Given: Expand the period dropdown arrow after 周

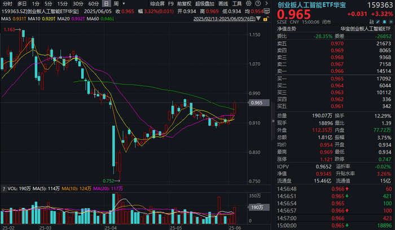Looking at the screenshot, I should (124, 3).
